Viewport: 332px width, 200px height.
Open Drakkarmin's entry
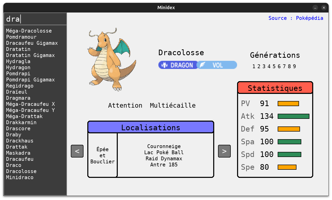[21, 122]
